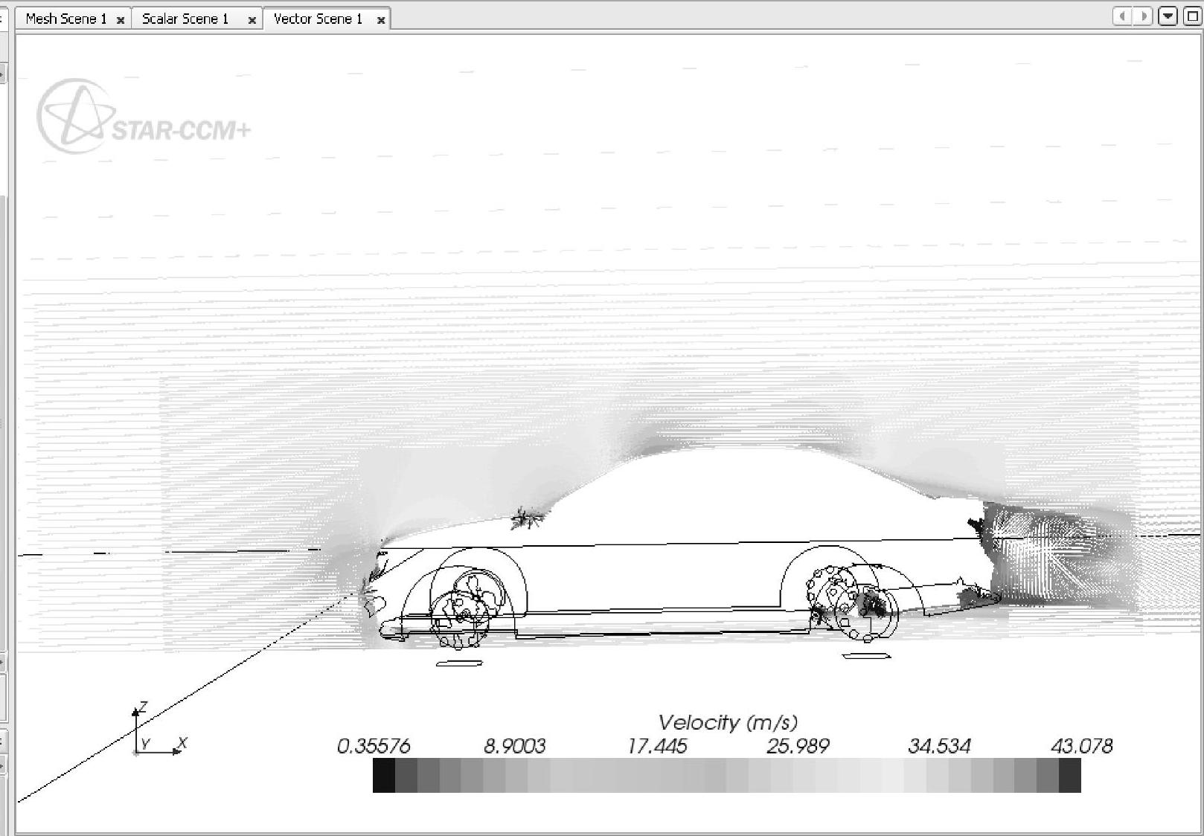The width and height of the screenshot is (1204, 836).
Task: Click the 0.35576 legend minimum value
Action: tap(374, 746)
